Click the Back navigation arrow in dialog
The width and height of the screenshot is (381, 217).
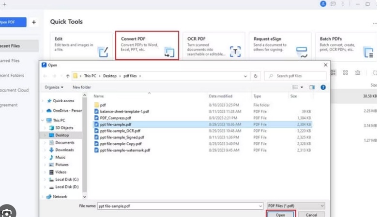(x=45, y=76)
